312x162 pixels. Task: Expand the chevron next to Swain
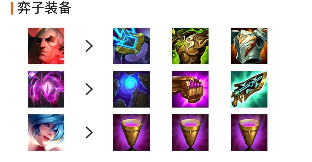[89, 46]
